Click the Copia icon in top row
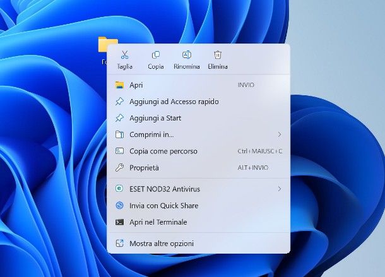Viewport: 385px width, 277px height. pos(156,55)
